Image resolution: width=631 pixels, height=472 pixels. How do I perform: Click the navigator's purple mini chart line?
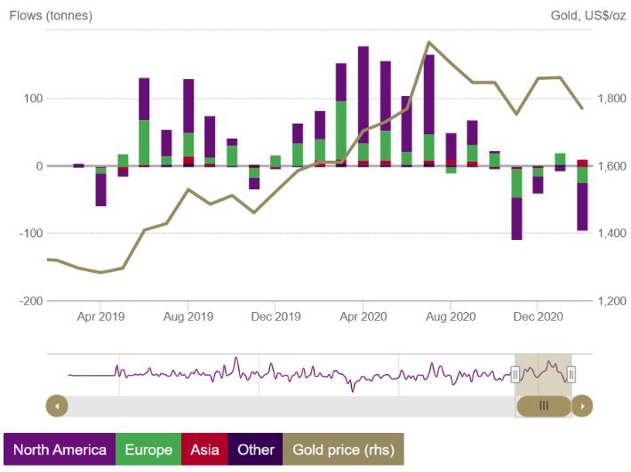pos(267,373)
